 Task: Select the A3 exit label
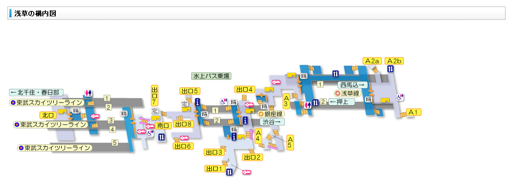(286, 101)
